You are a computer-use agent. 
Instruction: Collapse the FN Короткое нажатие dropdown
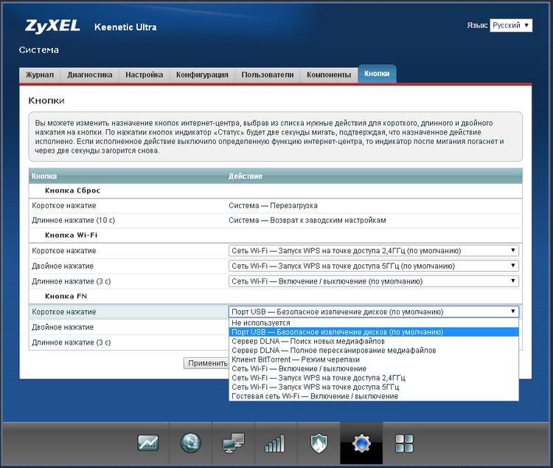(374, 312)
